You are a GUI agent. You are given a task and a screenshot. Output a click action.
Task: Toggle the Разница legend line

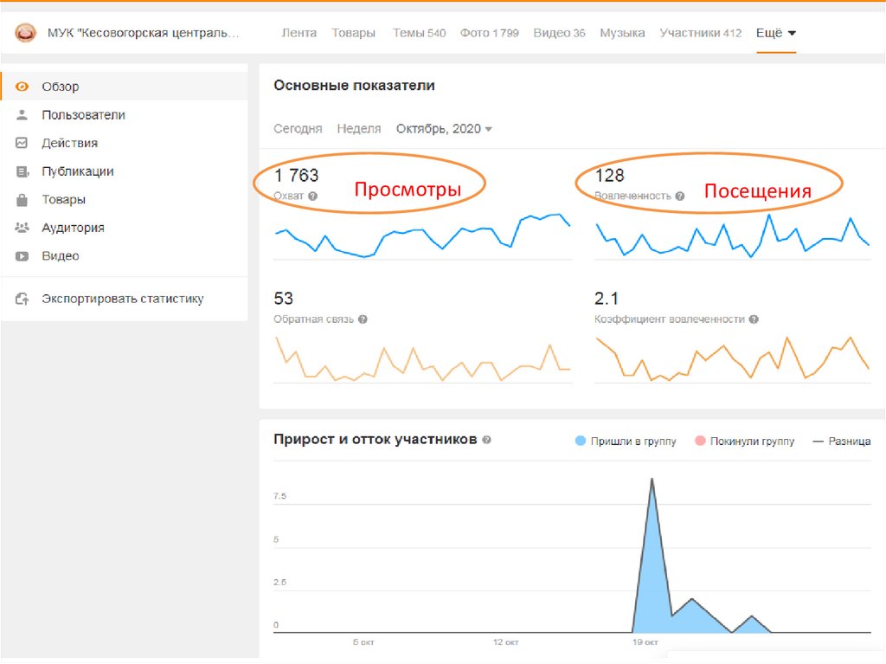(818, 442)
